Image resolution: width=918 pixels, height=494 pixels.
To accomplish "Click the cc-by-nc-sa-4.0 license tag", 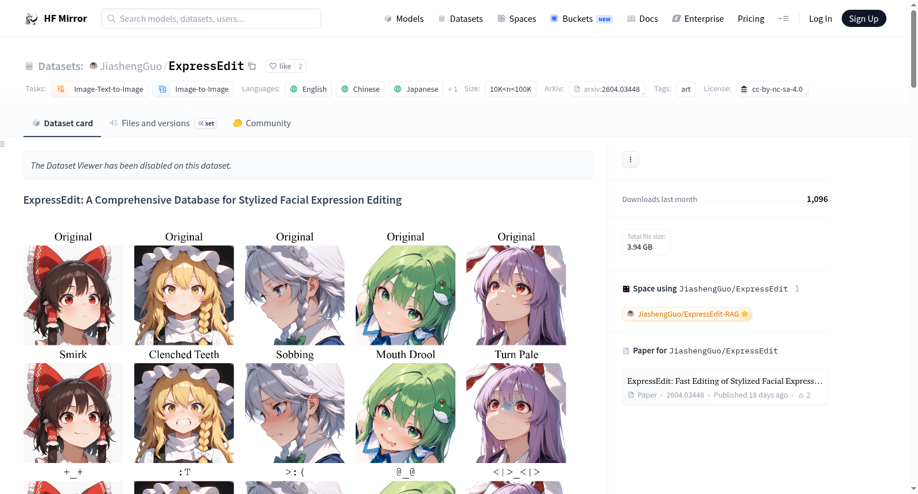I will [x=772, y=89].
